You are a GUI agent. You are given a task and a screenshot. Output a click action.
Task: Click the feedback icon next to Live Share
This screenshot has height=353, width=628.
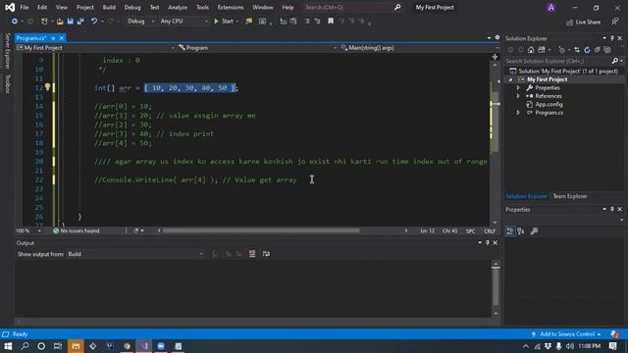615,22
